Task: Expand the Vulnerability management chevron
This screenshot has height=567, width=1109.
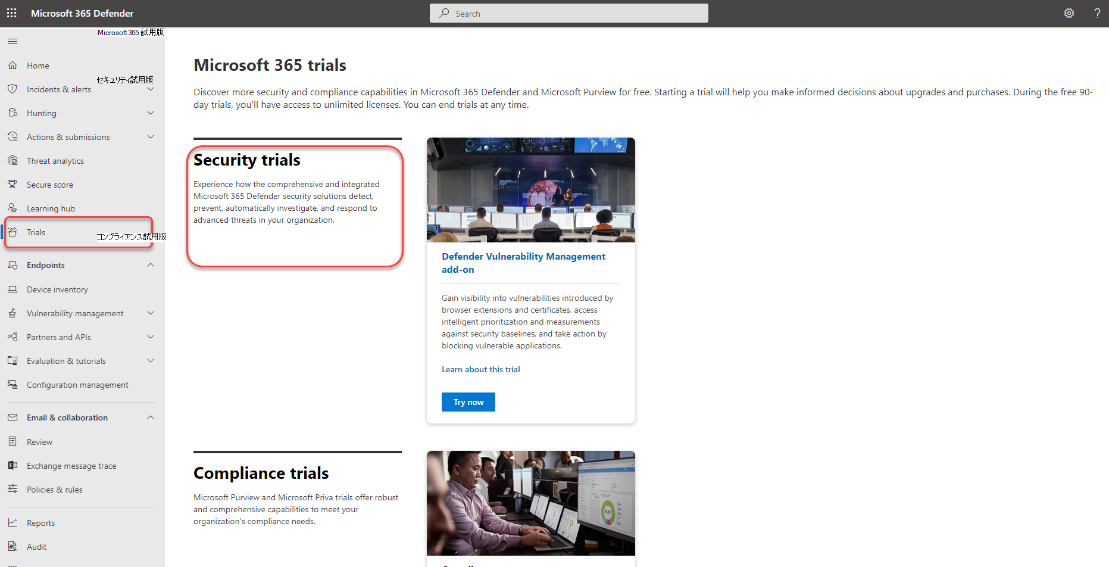Action: [151, 313]
